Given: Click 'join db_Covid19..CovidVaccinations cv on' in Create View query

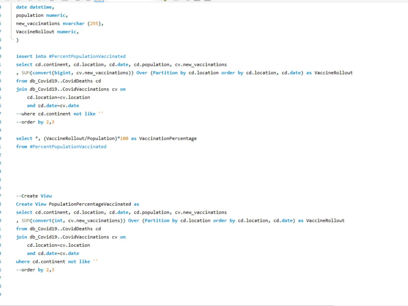Looking at the screenshot, I should tap(71, 237).
